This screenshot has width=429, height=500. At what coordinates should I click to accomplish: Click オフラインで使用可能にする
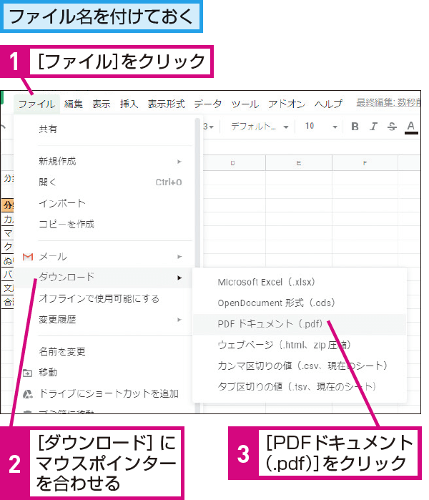coord(99,298)
